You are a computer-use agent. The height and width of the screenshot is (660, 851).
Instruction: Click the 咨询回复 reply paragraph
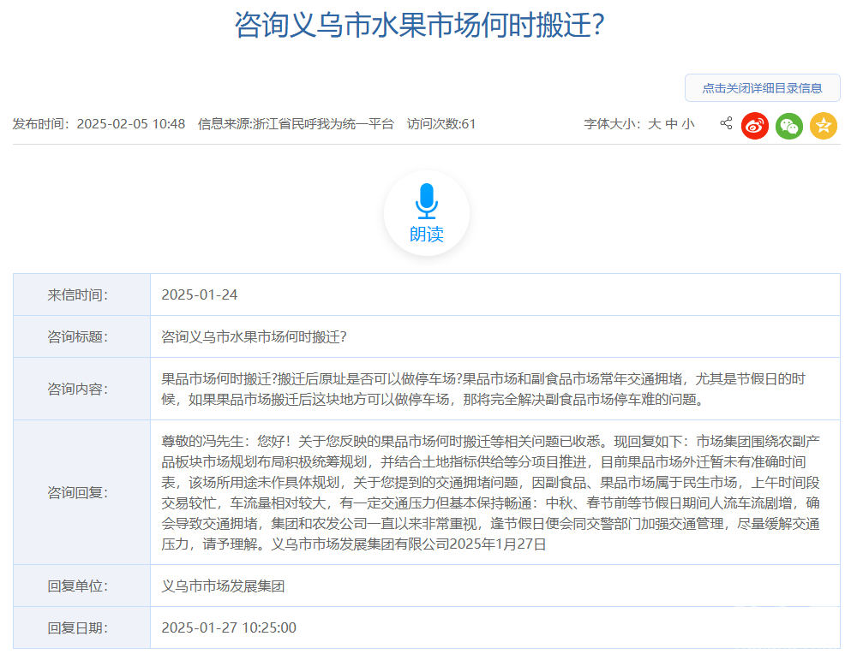(x=490, y=492)
